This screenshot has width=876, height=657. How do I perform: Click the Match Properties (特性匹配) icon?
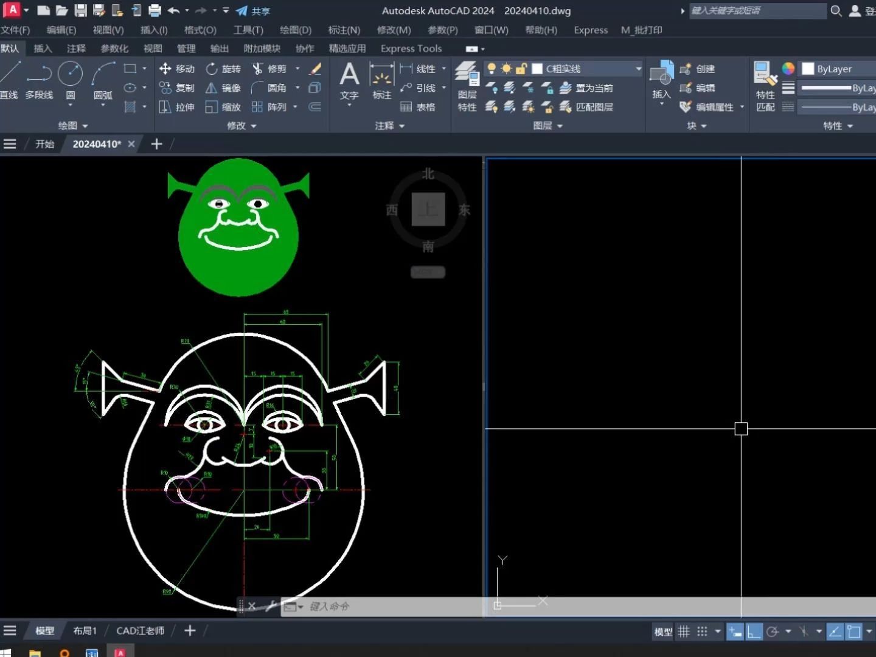tap(765, 86)
